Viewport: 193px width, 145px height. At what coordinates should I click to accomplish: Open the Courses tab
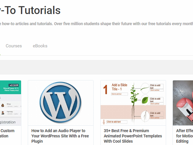tap(14, 46)
